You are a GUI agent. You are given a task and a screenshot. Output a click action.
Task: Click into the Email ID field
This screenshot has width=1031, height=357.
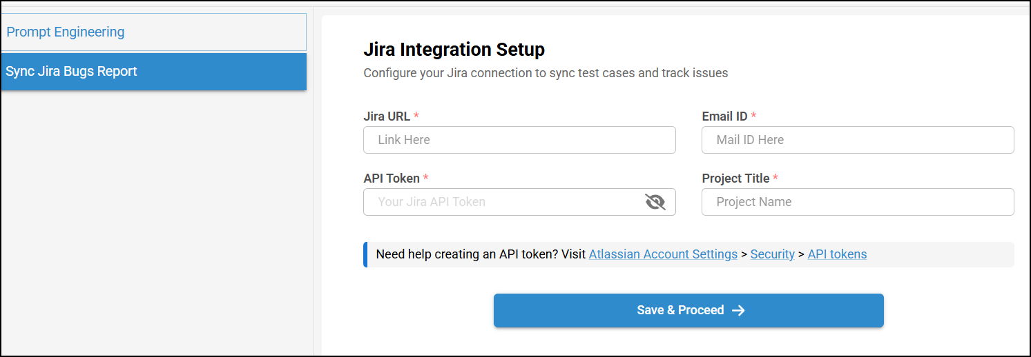[x=857, y=140]
